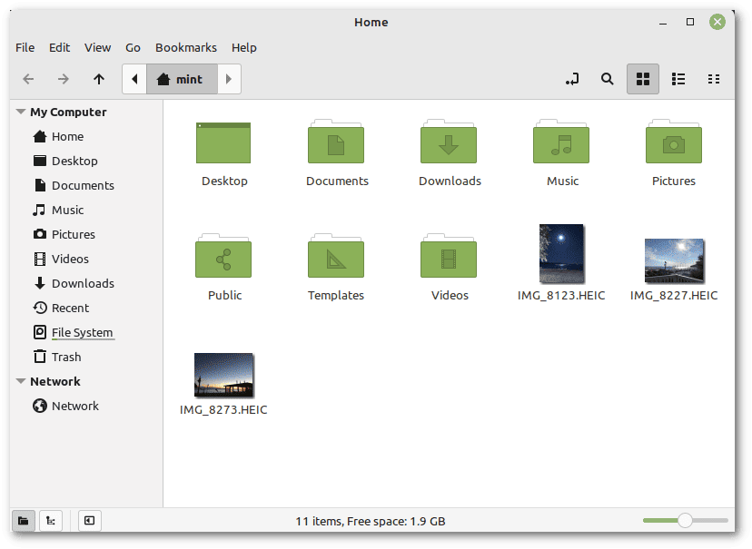Switch to icon view mode
The width and height of the screenshot is (752, 549).
643,79
